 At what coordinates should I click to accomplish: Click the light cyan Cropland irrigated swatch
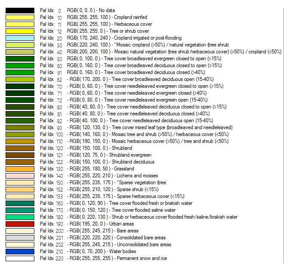[x=19, y=38]
